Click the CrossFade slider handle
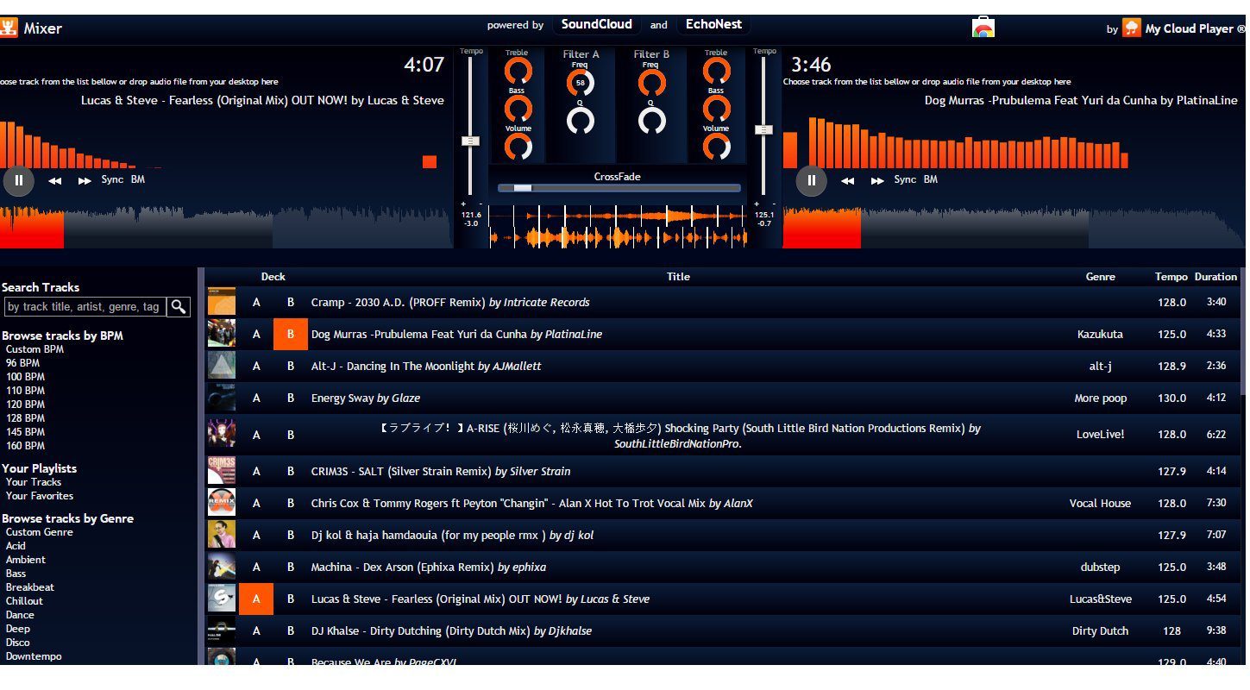 click(x=523, y=188)
